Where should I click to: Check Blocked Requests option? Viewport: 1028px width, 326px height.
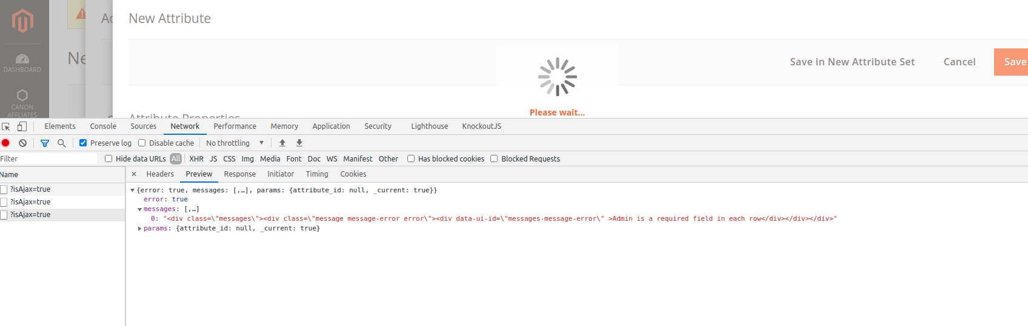[x=494, y=159]
